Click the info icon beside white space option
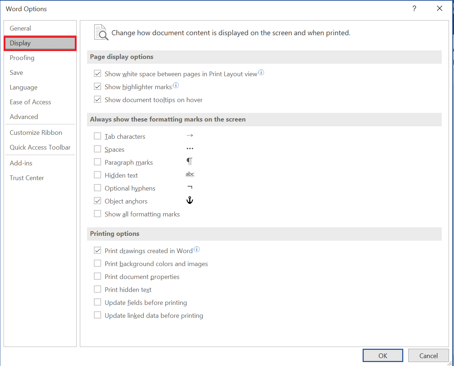Viewport: 454px width, 366px height. (x=261, y=72)
